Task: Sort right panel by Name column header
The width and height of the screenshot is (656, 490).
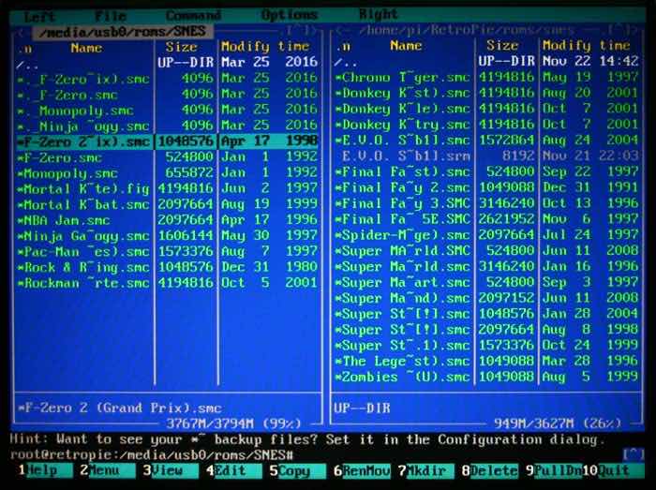Action: tap(406, 46)
